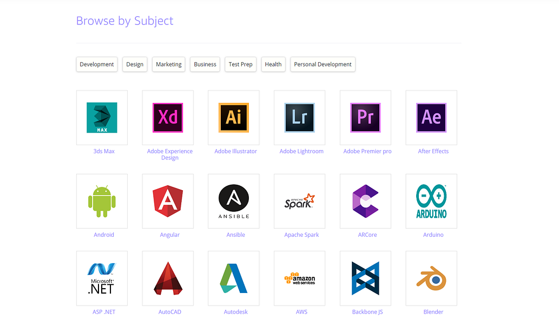Open the 3ds Max icon tile
The image size is (559, 325).
(102, 118)
